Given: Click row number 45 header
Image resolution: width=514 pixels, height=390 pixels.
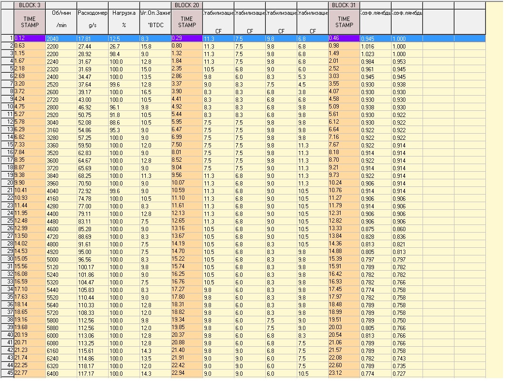Looking at the screenshot, I should click(x=7, y=373).
